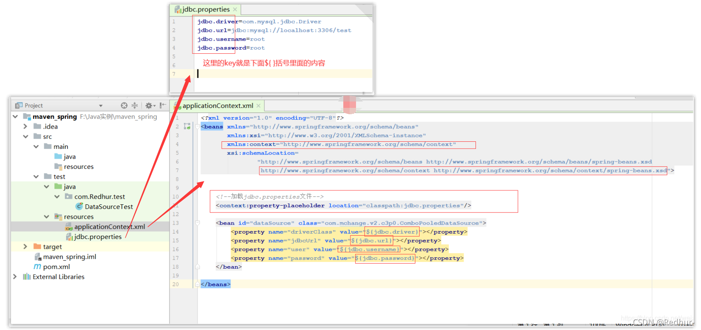Select maven_spring.iml in the project tree
This screenshot has width=701, height=330.
pos(70,257)
